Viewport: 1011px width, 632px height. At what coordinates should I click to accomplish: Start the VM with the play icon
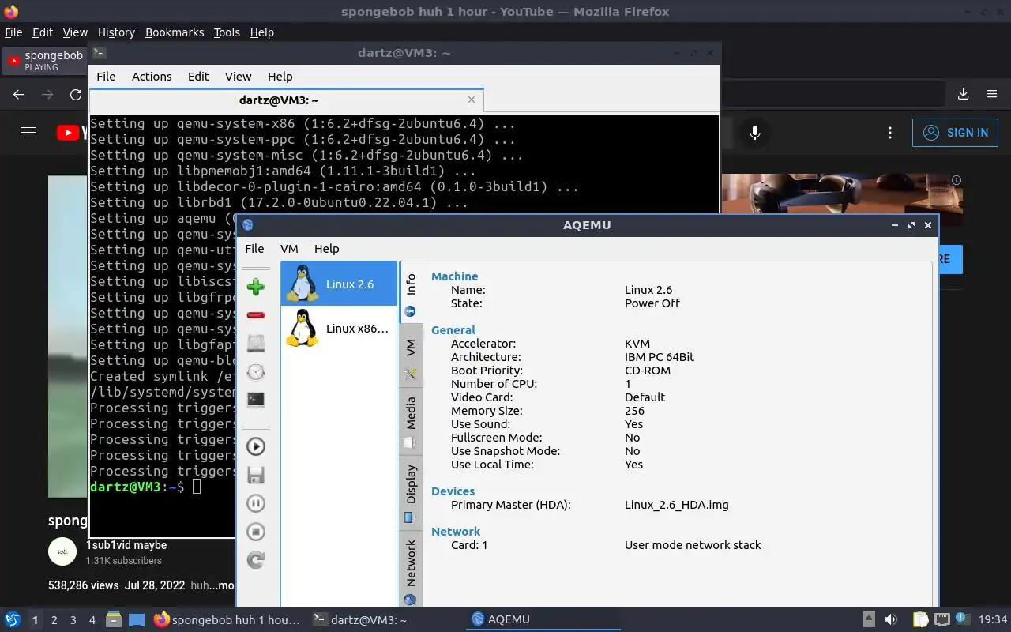click(255, 446)
